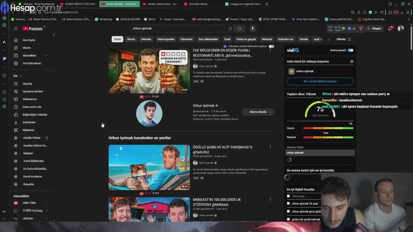Check the orkun ışıtmak 24 saat checkbox
This screenshot has width=413, height=232.
pyautogui.click(x=288, y=203)
